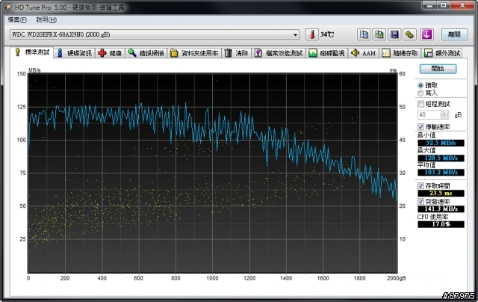Click the minimum value 52.5 MB/s
This screenshot has height=302, width=478.
(441, 143)
